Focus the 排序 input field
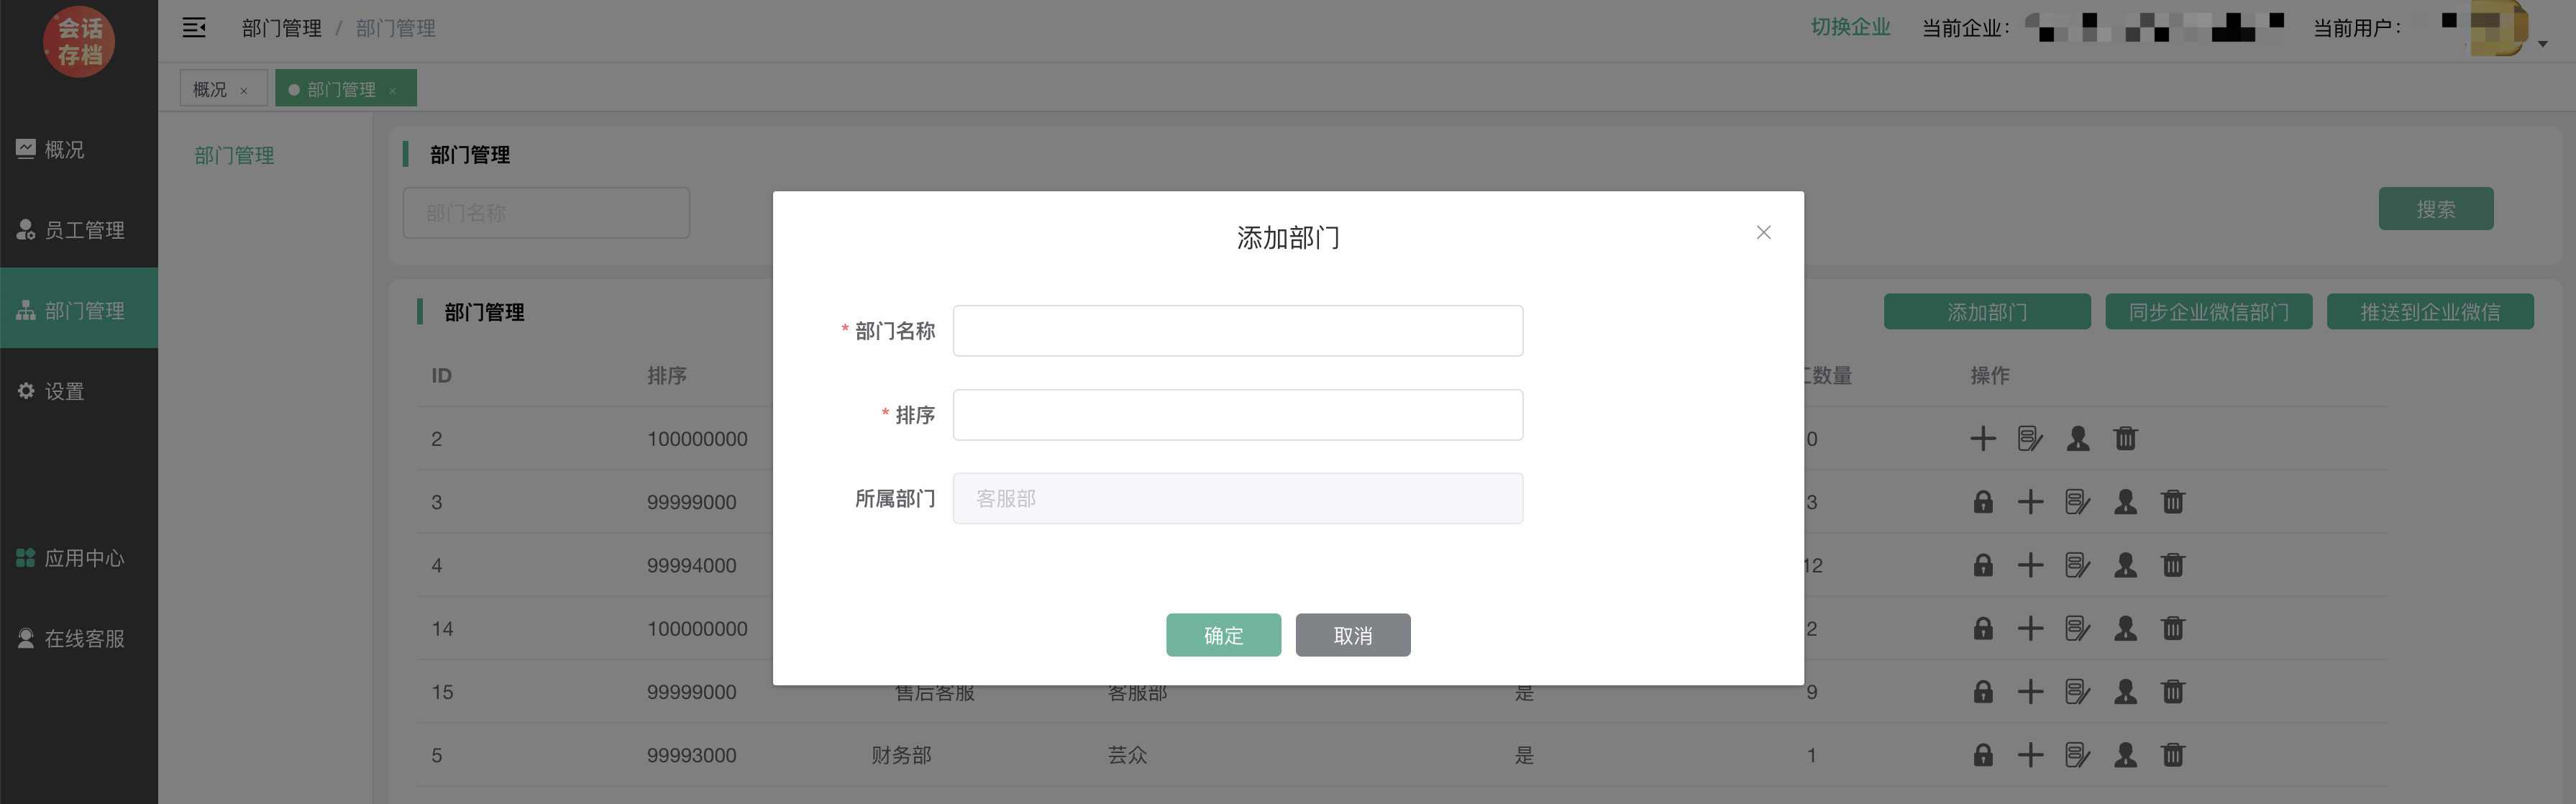This screenshot has width=2576, height=804. click(x=1237, y=415)
